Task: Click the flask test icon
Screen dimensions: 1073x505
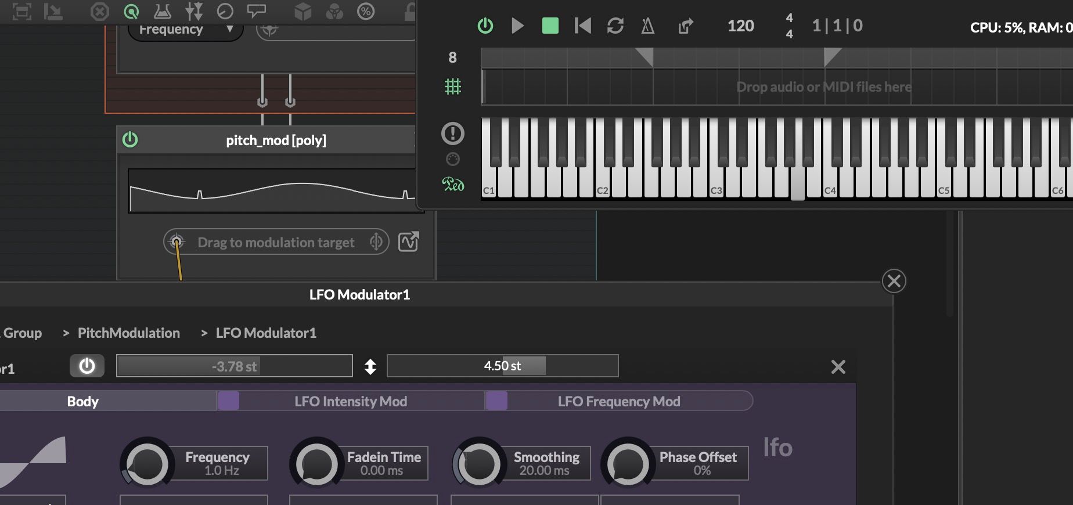Action: 163,12
